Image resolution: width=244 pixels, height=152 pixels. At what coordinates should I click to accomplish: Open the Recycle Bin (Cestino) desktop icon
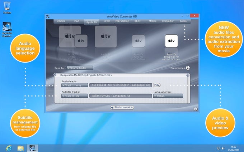(x=7, y=8)
